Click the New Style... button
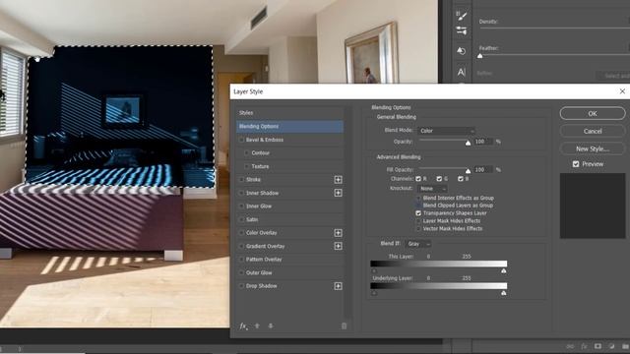 (x=593, y=148)
